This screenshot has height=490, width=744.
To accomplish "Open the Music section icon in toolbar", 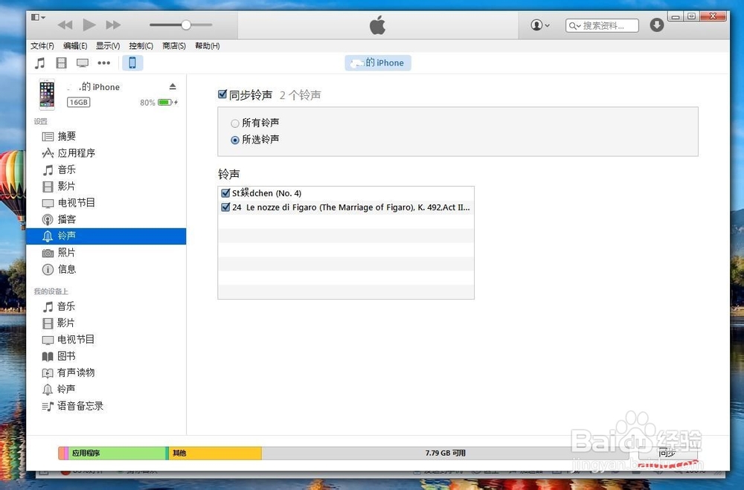I will click(39, 62).
